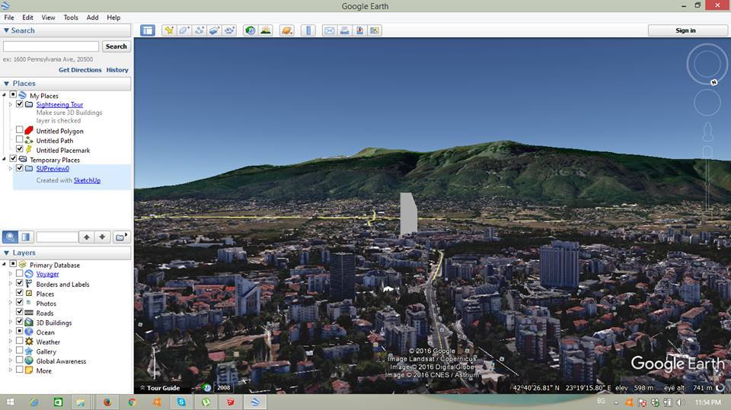The image size is (731, 410).
Task: Disable the 3D Buildings layer checkbox
Action: (20, 323)
